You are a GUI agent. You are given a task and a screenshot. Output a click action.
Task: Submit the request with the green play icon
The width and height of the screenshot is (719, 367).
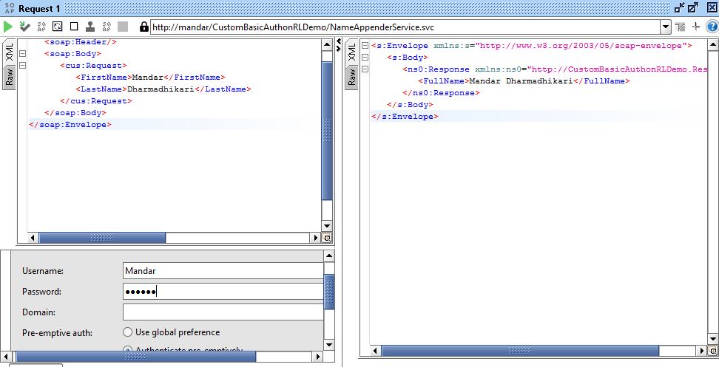[x=8, y=27]
